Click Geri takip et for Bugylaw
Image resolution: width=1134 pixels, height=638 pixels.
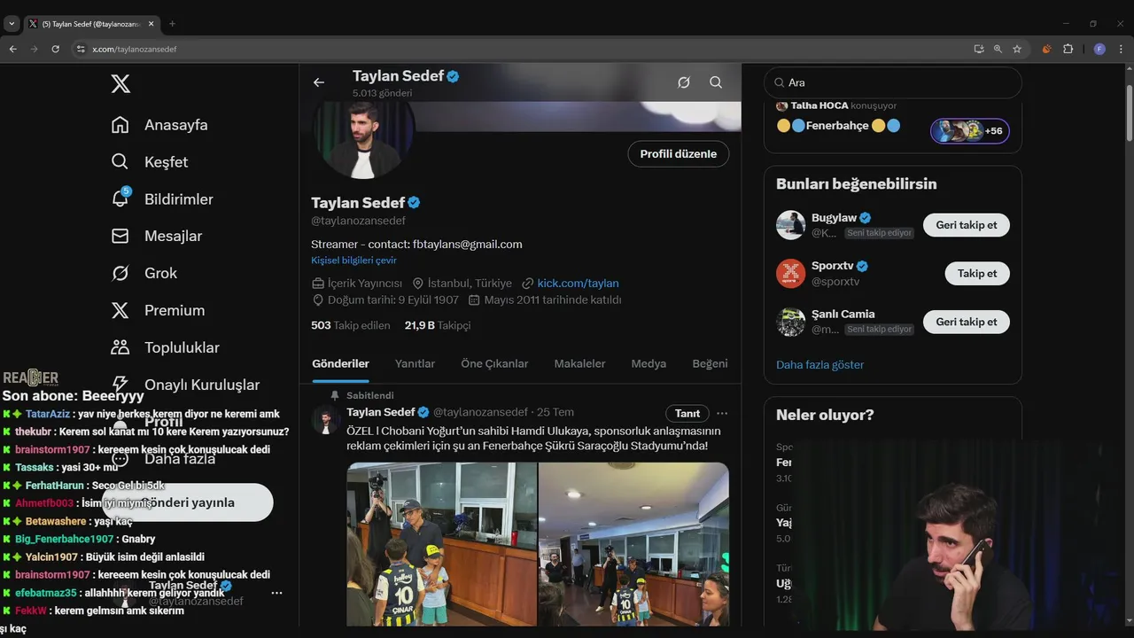[967, 225]
